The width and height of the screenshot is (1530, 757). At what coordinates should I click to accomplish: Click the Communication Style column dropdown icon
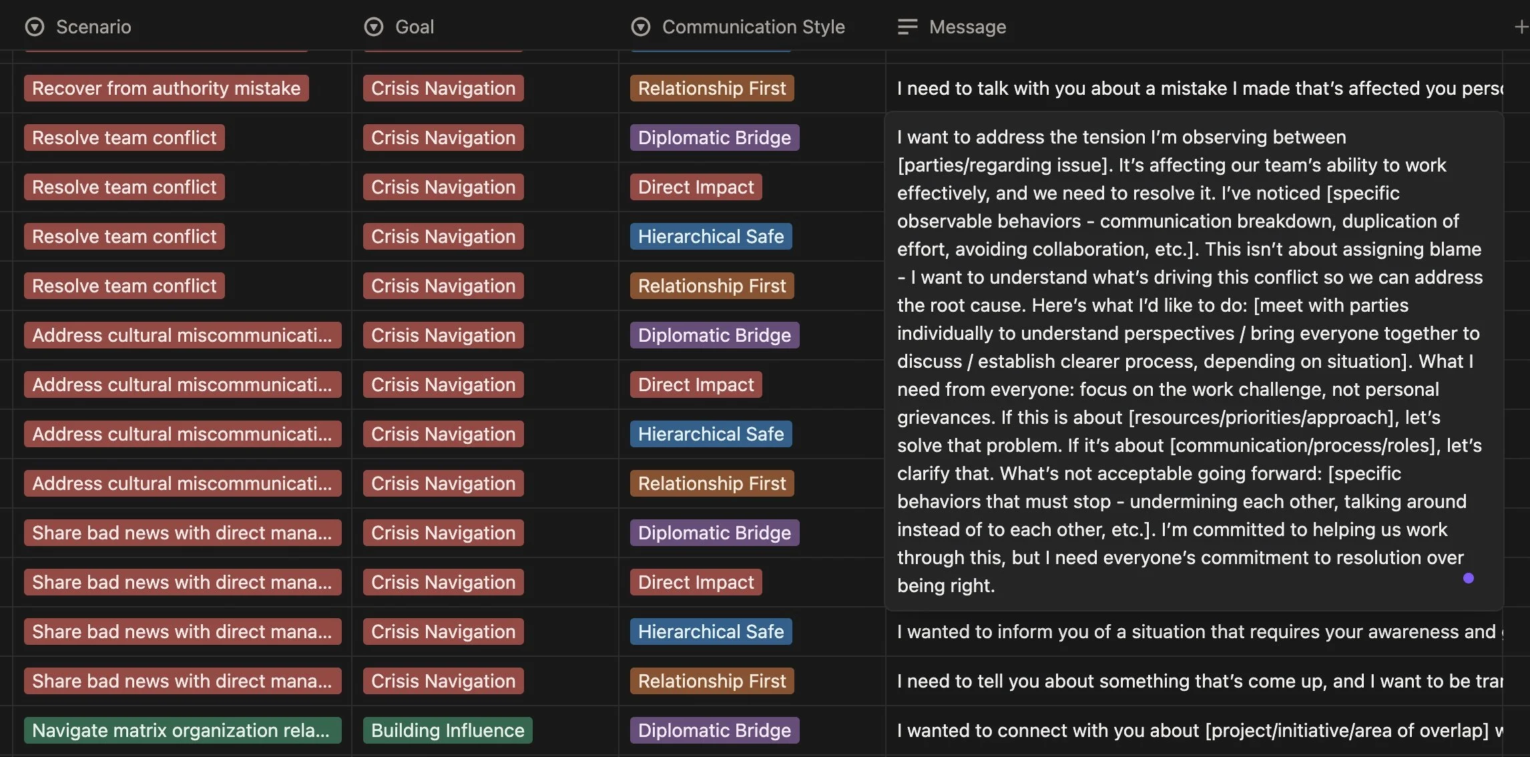[641, 27]
